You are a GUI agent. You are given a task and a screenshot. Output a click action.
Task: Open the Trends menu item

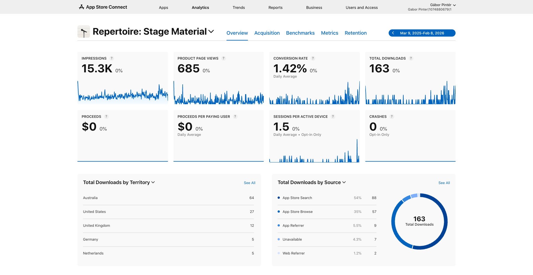pos(239,7)
